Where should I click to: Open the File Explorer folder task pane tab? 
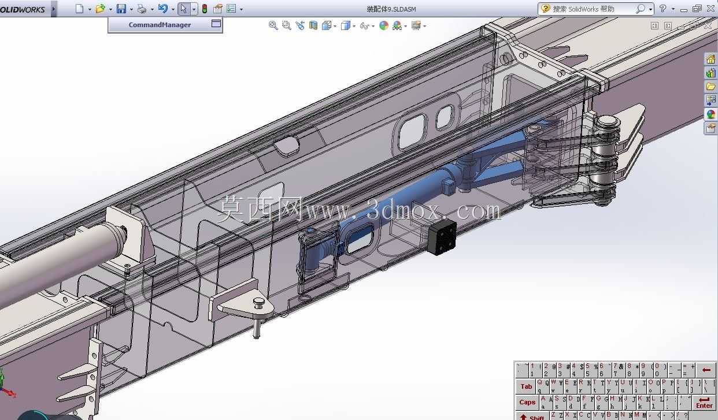(x=711, y=87)
